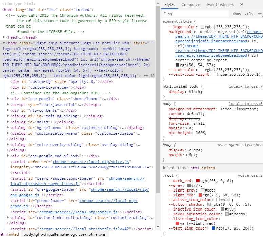Expand the voice-overlay-dialog node
The image size is (263, 237).
click(x=8, y=145)
